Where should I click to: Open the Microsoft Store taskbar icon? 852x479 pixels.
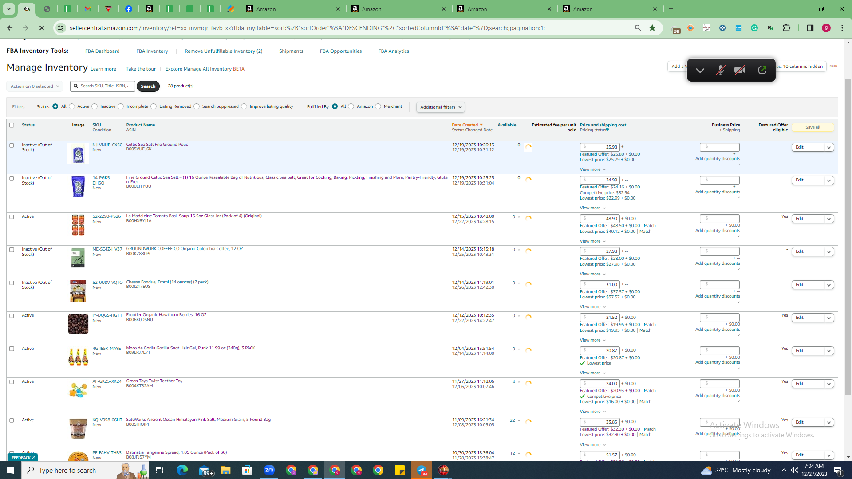pos(248,470)
